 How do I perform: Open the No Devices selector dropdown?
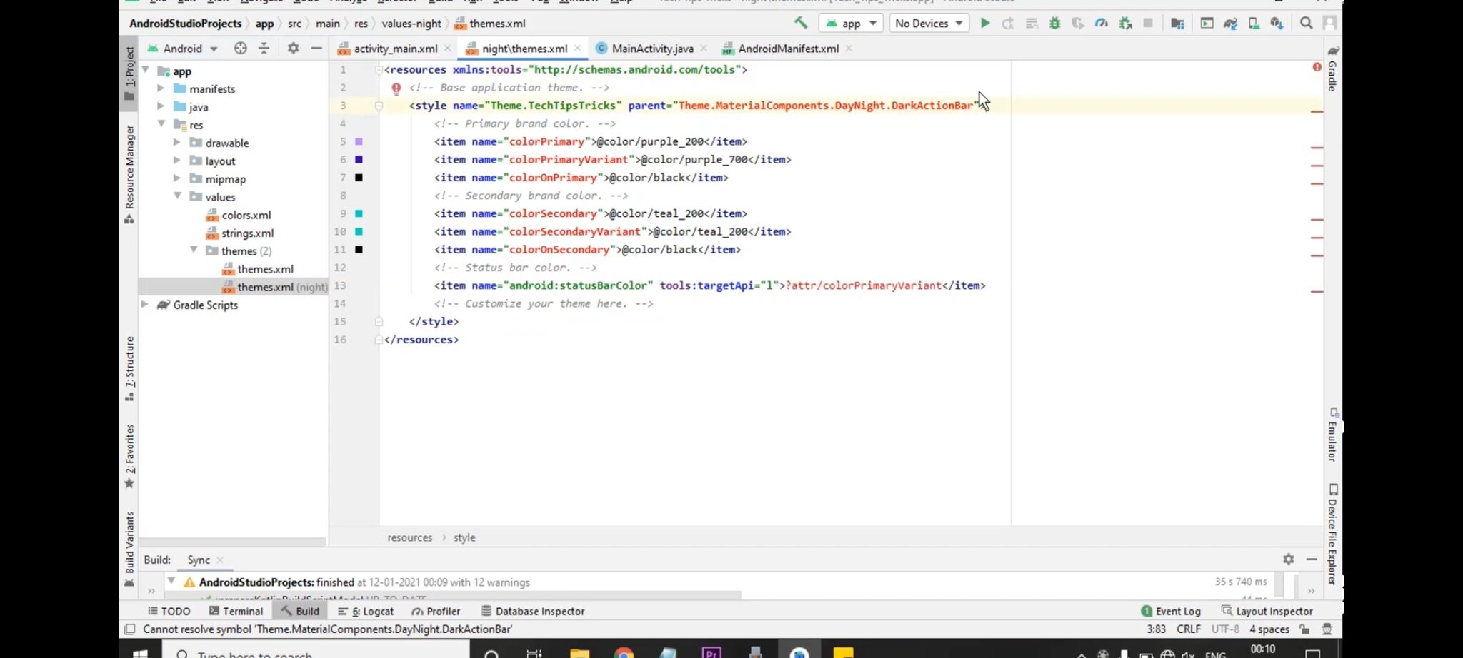[929, 23]
